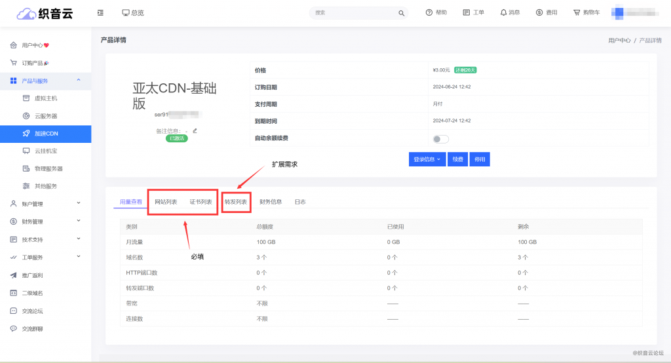Open 总览 overview from the top bar
The width and height of the screenshot is (671, 363).
coord(133,13)
